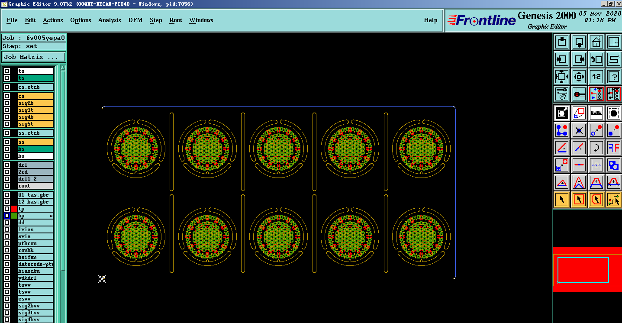Toggle checkbox for layer bp

pos(7,216)
